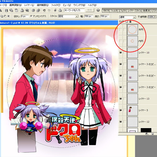The height and width of the screenshot is (157, 157).
Task: Click the new adjustment layer icon
Action: (147, 134)
